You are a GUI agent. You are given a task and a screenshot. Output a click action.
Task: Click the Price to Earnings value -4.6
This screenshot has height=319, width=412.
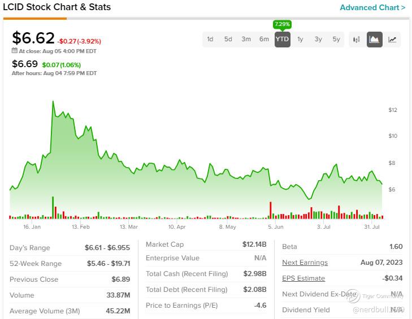click(x=260, y=305)
